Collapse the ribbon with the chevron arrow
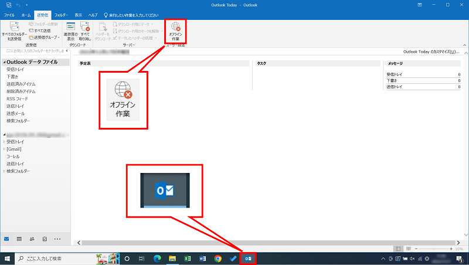 [x=464, y=45]
